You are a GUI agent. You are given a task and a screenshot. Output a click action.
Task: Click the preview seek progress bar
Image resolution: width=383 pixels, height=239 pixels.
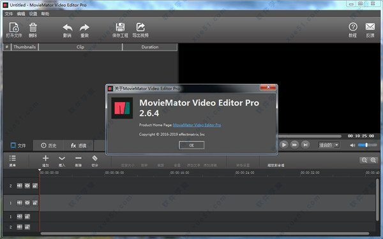[310, 136]
